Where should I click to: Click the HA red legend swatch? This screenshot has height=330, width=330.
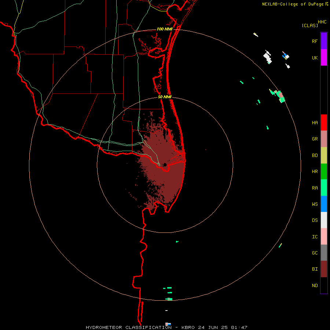pyautogui.click(x=324, y=122)
